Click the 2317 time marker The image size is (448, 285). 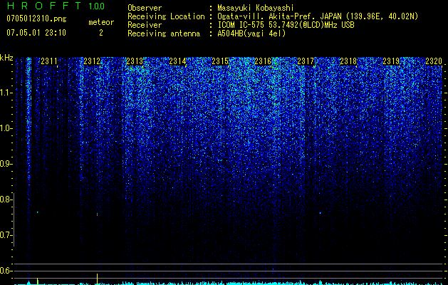[x=306, y=61]
